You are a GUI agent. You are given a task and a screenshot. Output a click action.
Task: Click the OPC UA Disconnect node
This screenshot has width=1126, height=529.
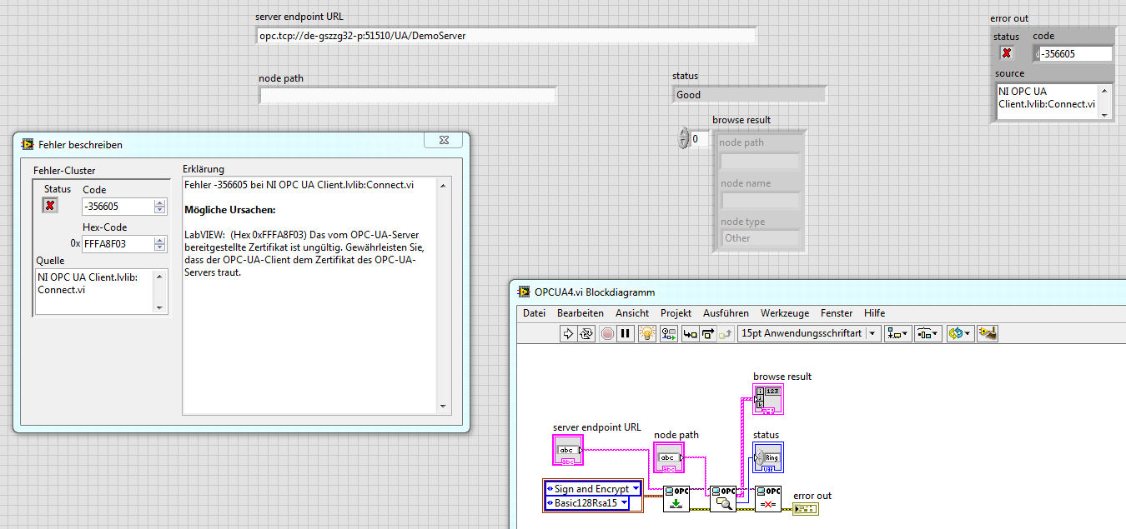pos(768,498)
